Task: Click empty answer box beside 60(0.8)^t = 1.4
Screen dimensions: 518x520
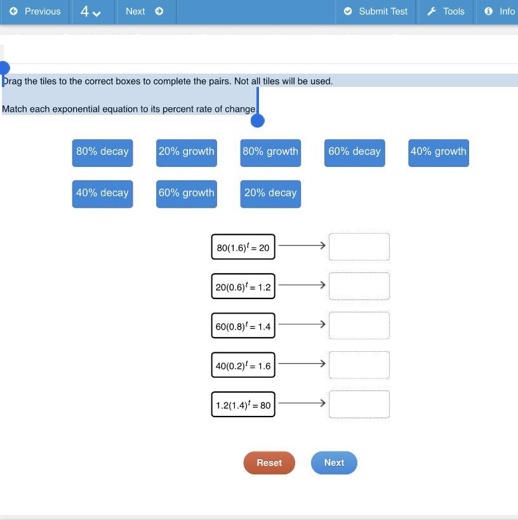Action: (359, 325)
